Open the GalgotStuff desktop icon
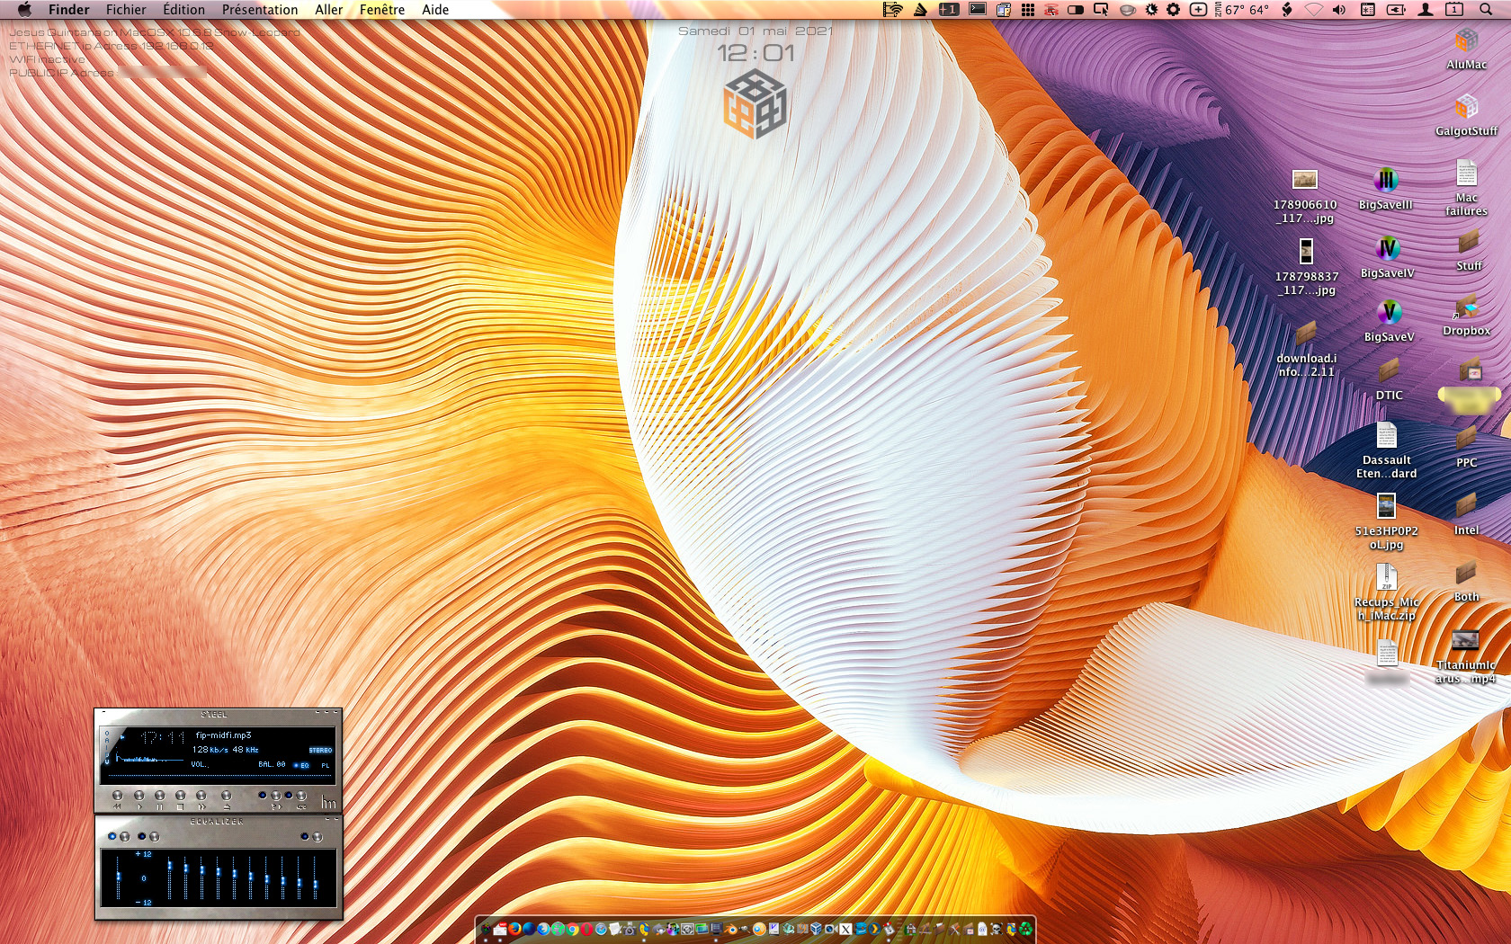Viewport: 1511px width, 944px height. (1466, 107)
